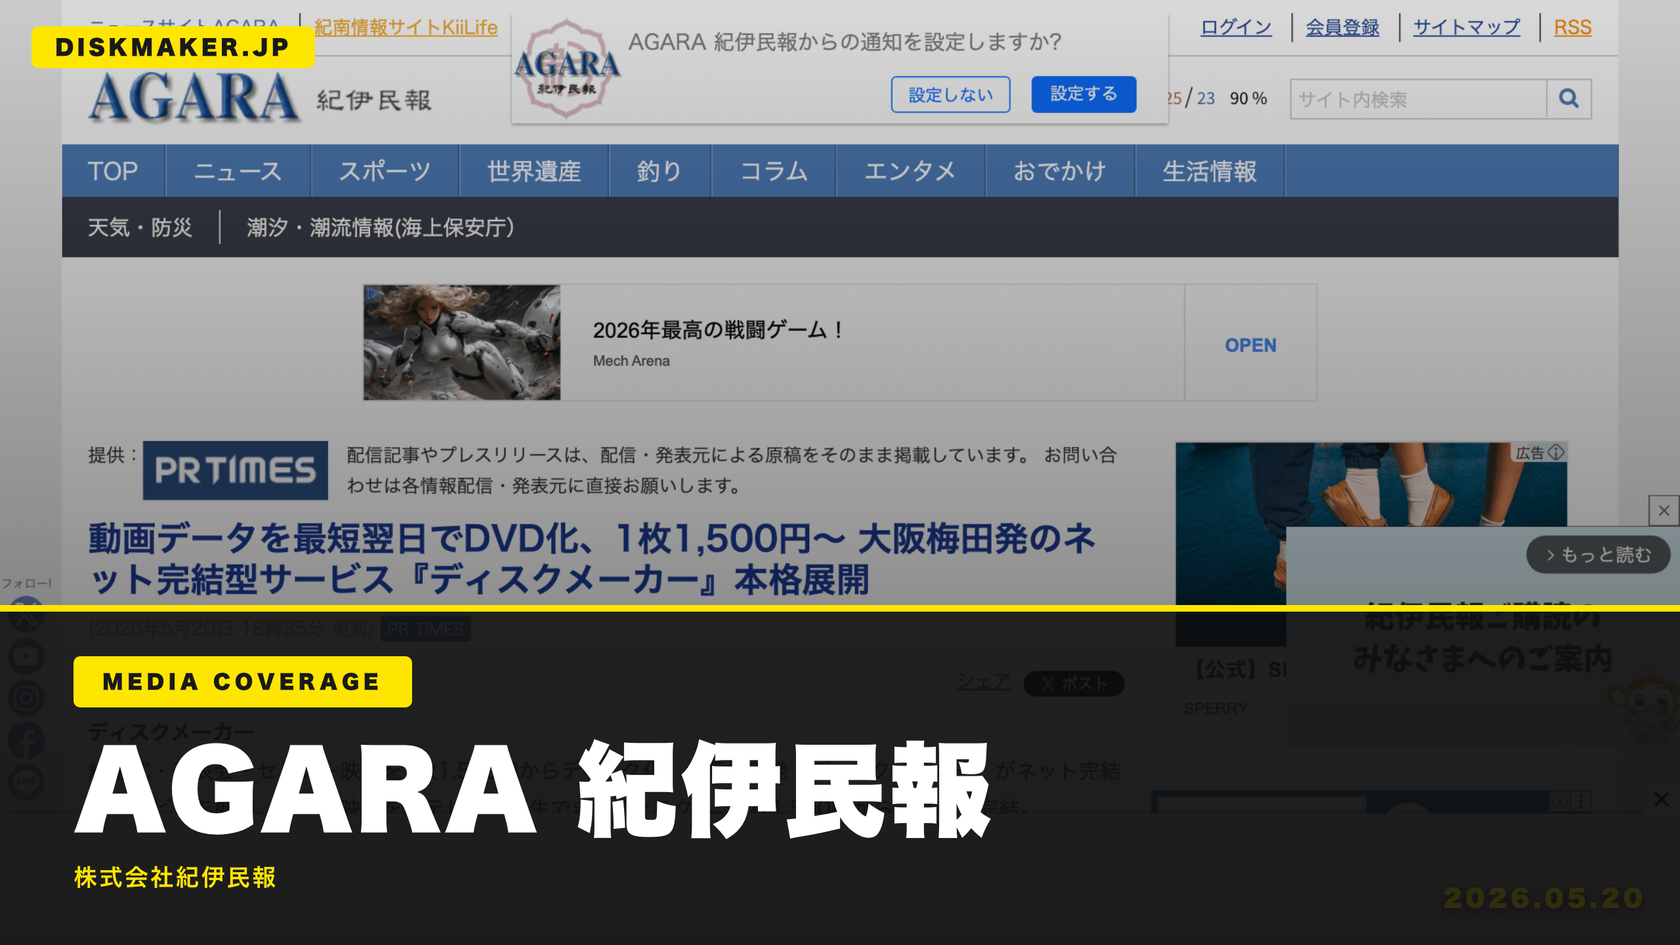Click the YouTube follow icon

point(26,656)
